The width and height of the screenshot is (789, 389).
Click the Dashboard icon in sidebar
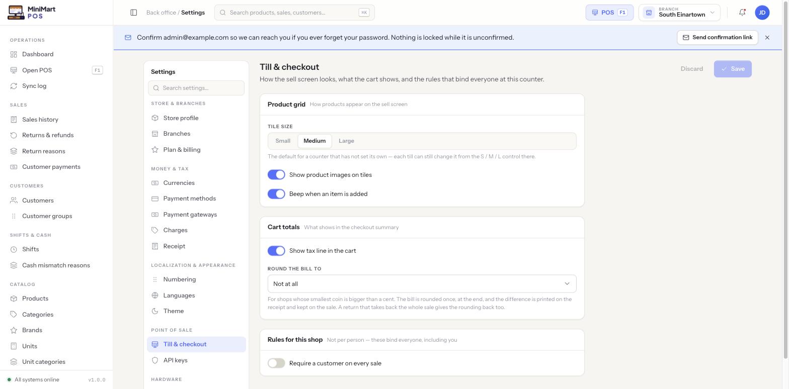(x=14, y=54)
